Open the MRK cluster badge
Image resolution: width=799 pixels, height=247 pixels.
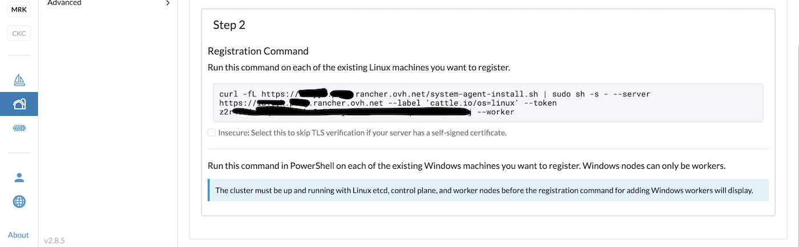point(19,9)
